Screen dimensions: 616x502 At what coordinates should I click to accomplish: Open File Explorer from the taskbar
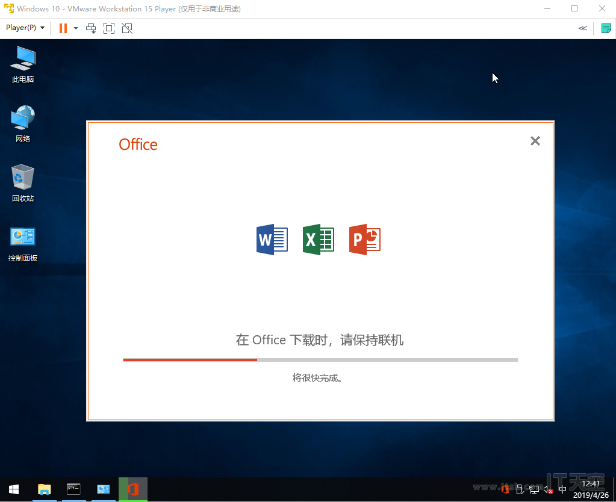pos(45,489)
